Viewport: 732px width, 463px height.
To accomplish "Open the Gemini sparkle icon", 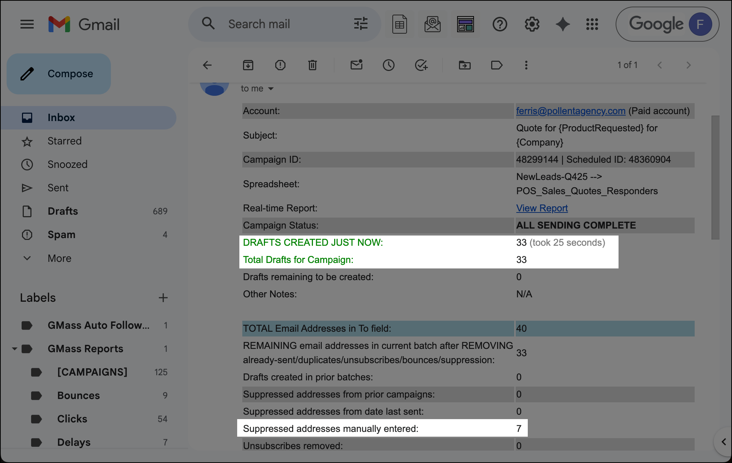I will 563,24.
